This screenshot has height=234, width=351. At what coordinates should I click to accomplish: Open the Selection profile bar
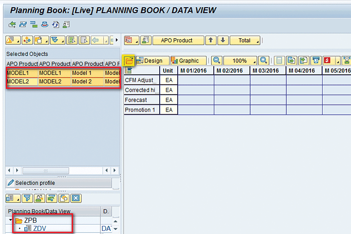58,183
